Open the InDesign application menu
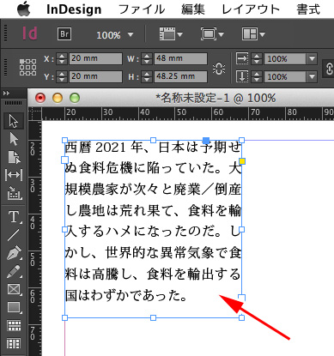Image resolution: width=334 pixels, height=356 pixels. pos(74,9)
